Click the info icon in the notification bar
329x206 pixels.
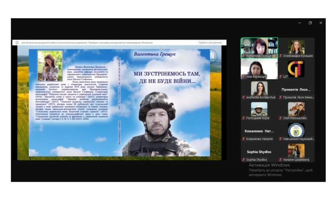tap(17, 42)
